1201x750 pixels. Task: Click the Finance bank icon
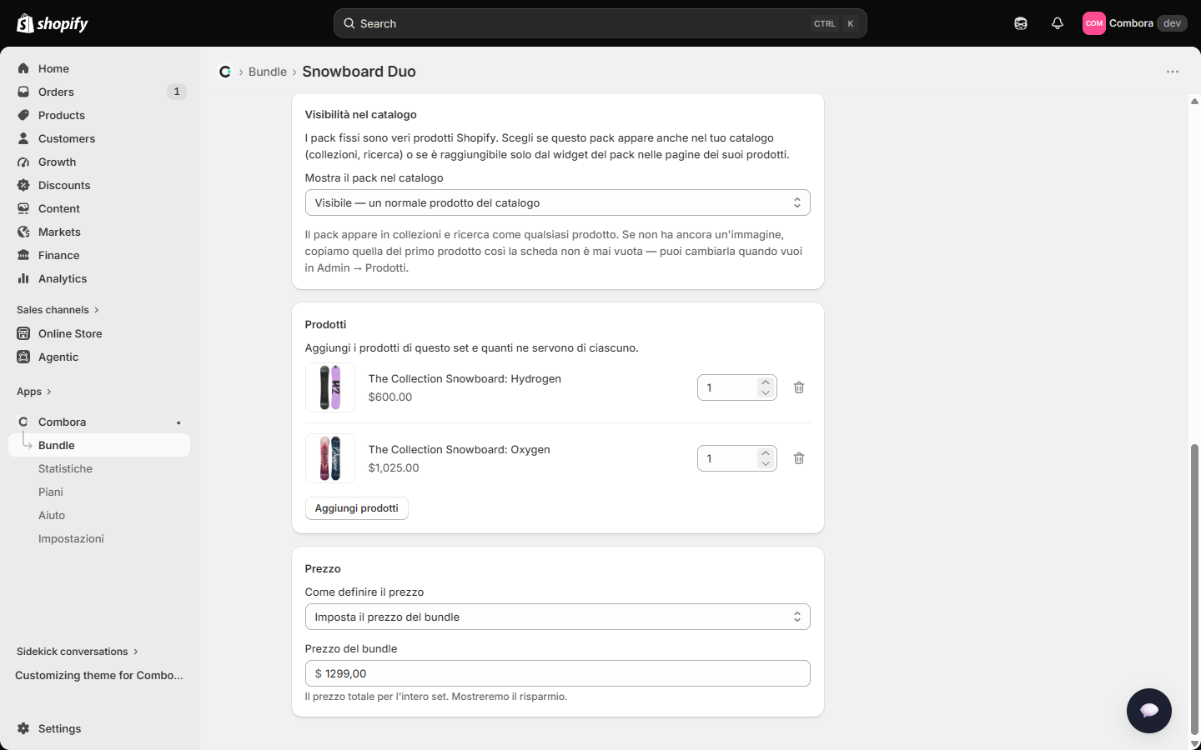pyautogui.click(x=23, y=255)
